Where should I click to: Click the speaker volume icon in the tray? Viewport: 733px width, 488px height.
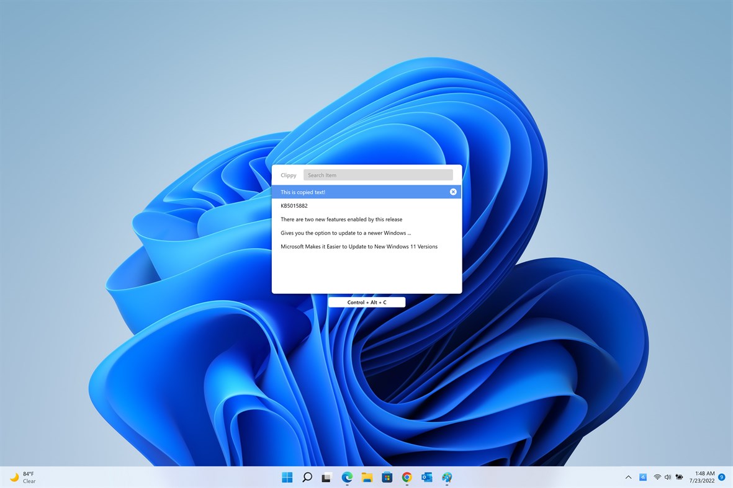pos(668,477)
